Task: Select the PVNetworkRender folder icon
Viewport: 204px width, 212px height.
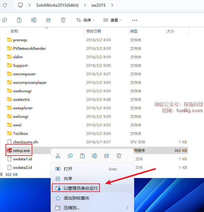Action: tap(9, 48)
